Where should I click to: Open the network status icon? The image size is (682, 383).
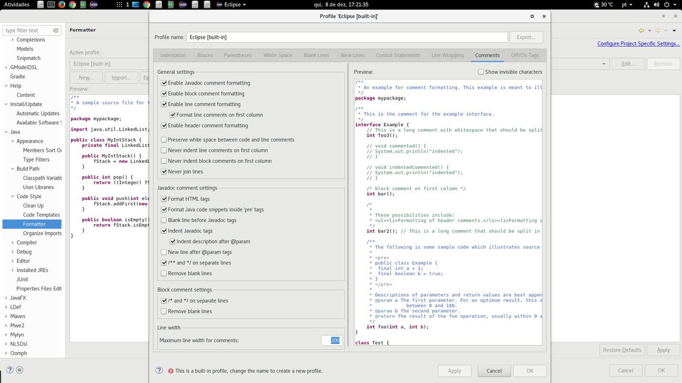point(646,5)
